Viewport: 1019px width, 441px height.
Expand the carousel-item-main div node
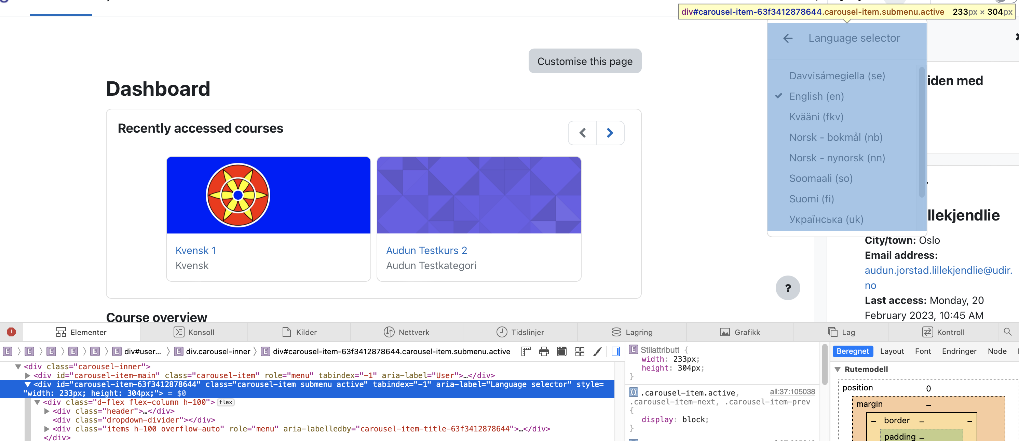click(28, 375)
